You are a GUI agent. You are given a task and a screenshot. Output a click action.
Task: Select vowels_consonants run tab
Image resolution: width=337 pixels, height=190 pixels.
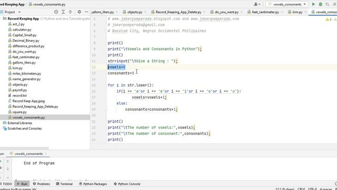coord(28,154)
